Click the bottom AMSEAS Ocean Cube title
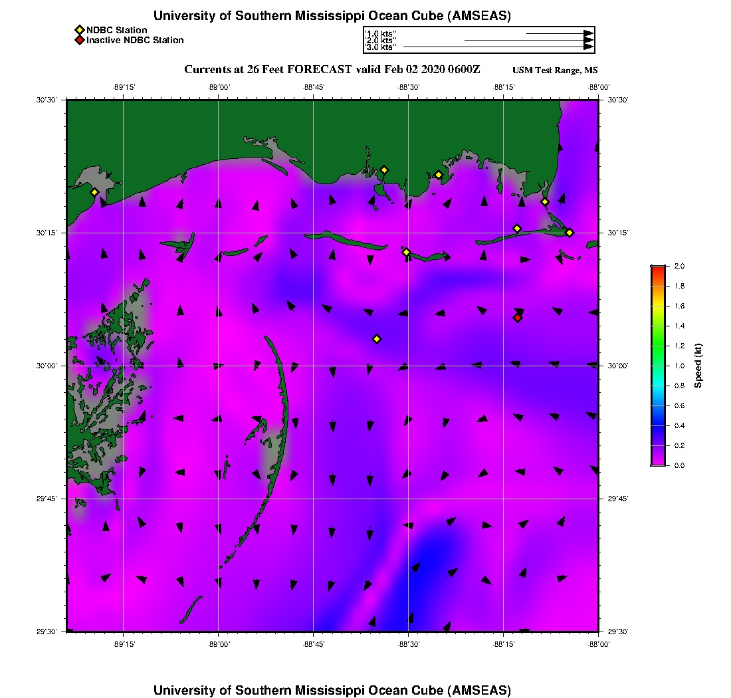731x698 pixels. pyautogui.click(x=332, y=689)
